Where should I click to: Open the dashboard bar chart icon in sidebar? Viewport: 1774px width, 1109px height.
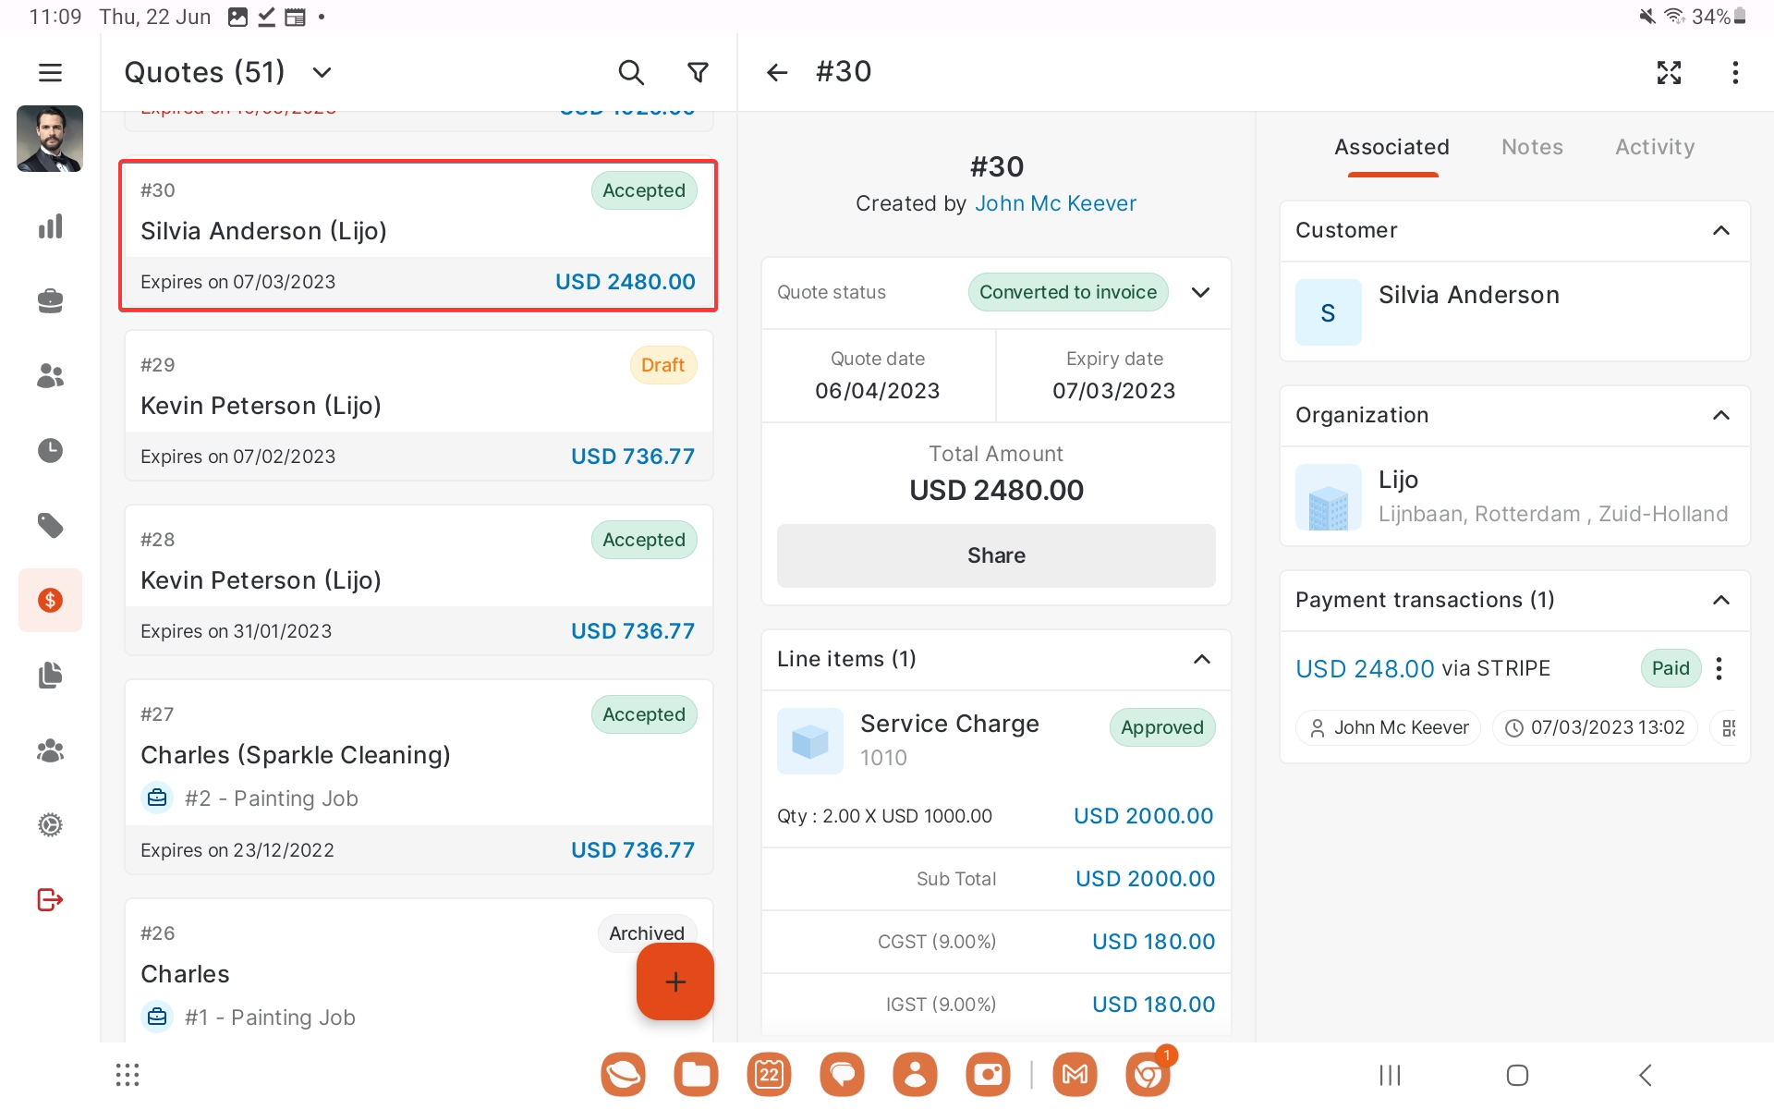click(50, 226)
